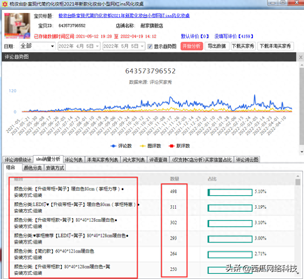This screenshot has width=304, height=279.
Task: Close the 评论趋势图 panel with X
Action: [x=300, y=57]
